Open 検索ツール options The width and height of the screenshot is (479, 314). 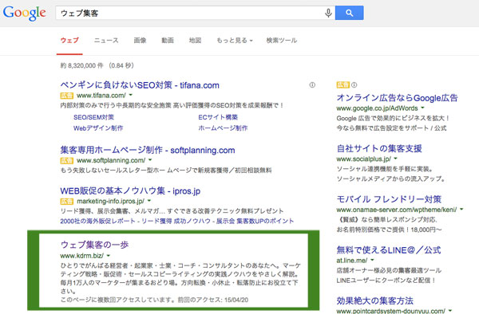click(281, 40)
